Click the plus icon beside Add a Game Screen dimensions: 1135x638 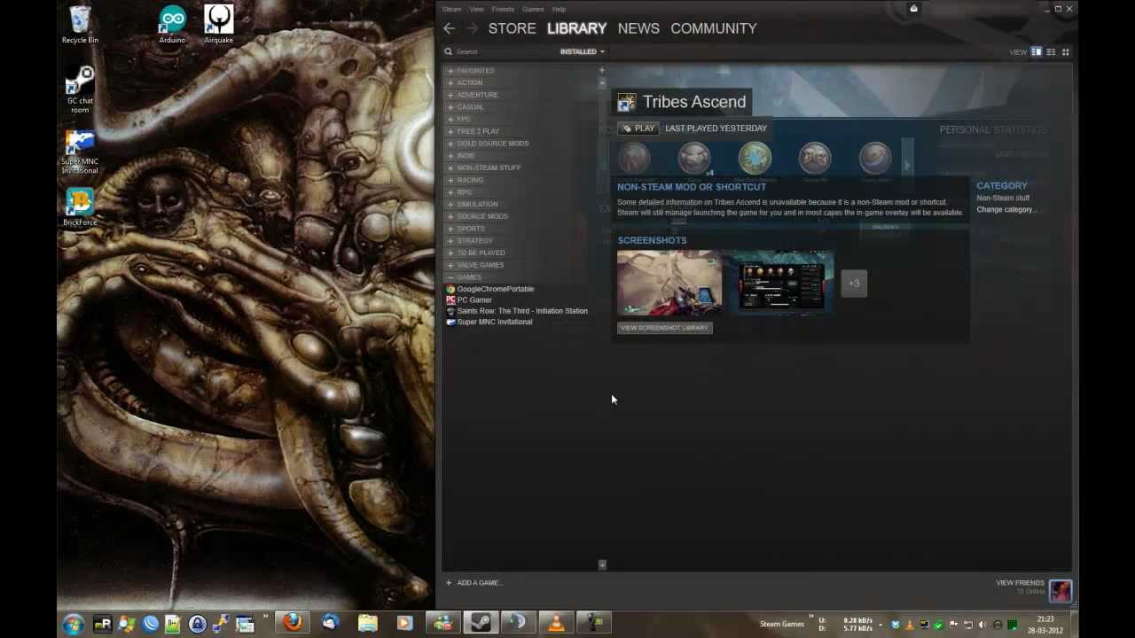coord(449,582)
